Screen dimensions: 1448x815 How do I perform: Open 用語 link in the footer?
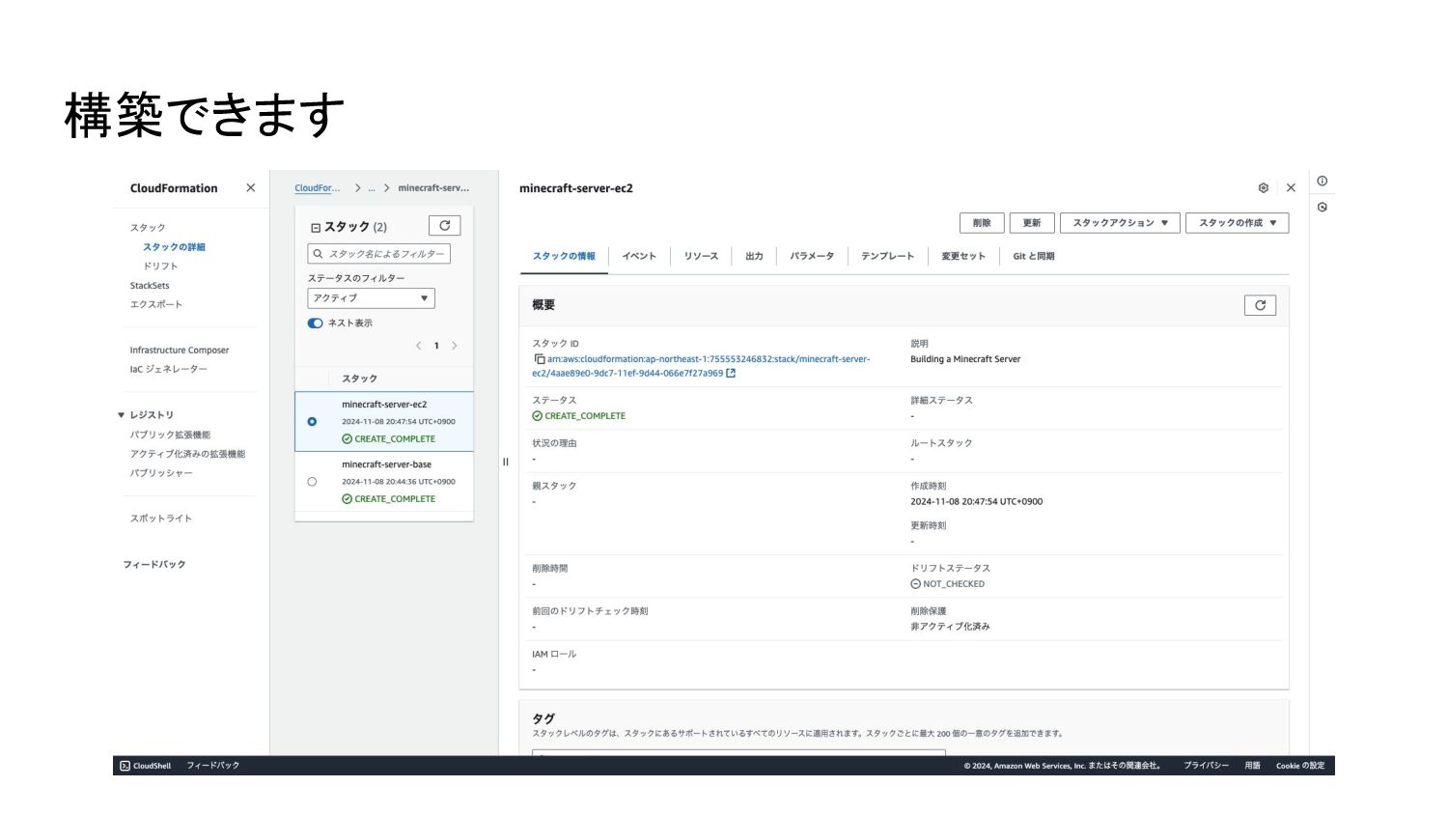(x=1252, y=766)
